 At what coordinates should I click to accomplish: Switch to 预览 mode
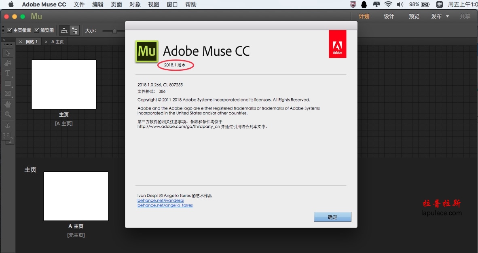click(x=414, y=17)
